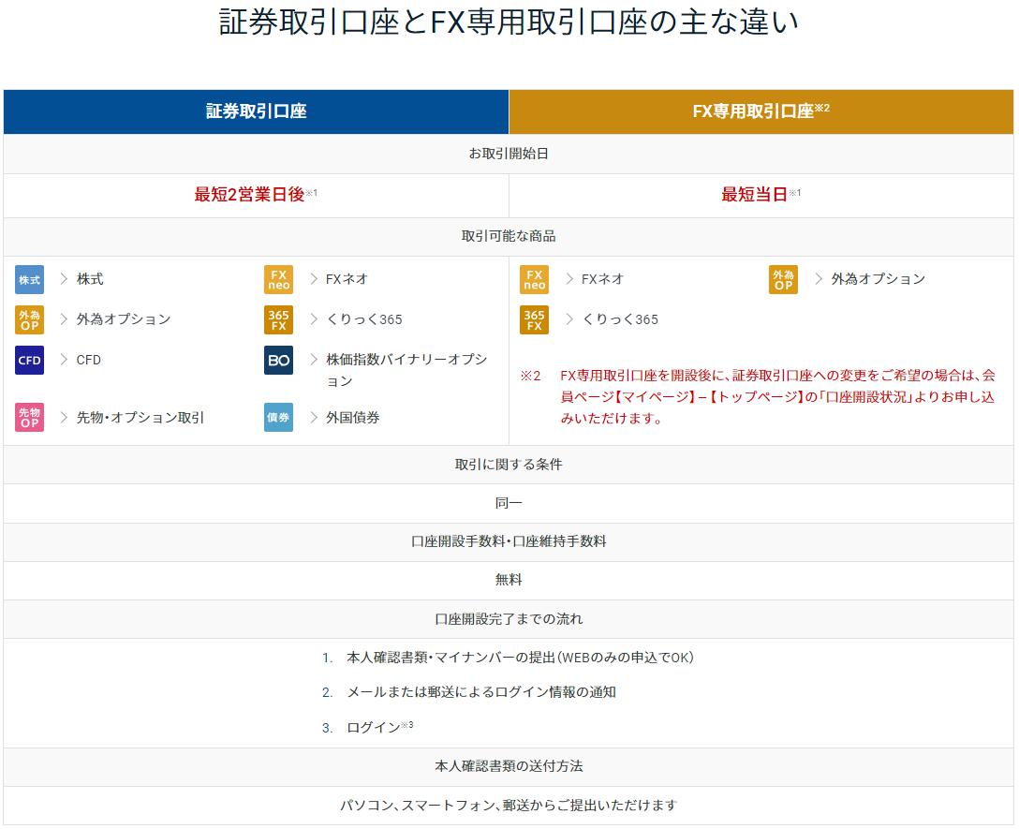Click the page title 証券取引口座とFX専用取引口座の主な違い

pos(509,22)
